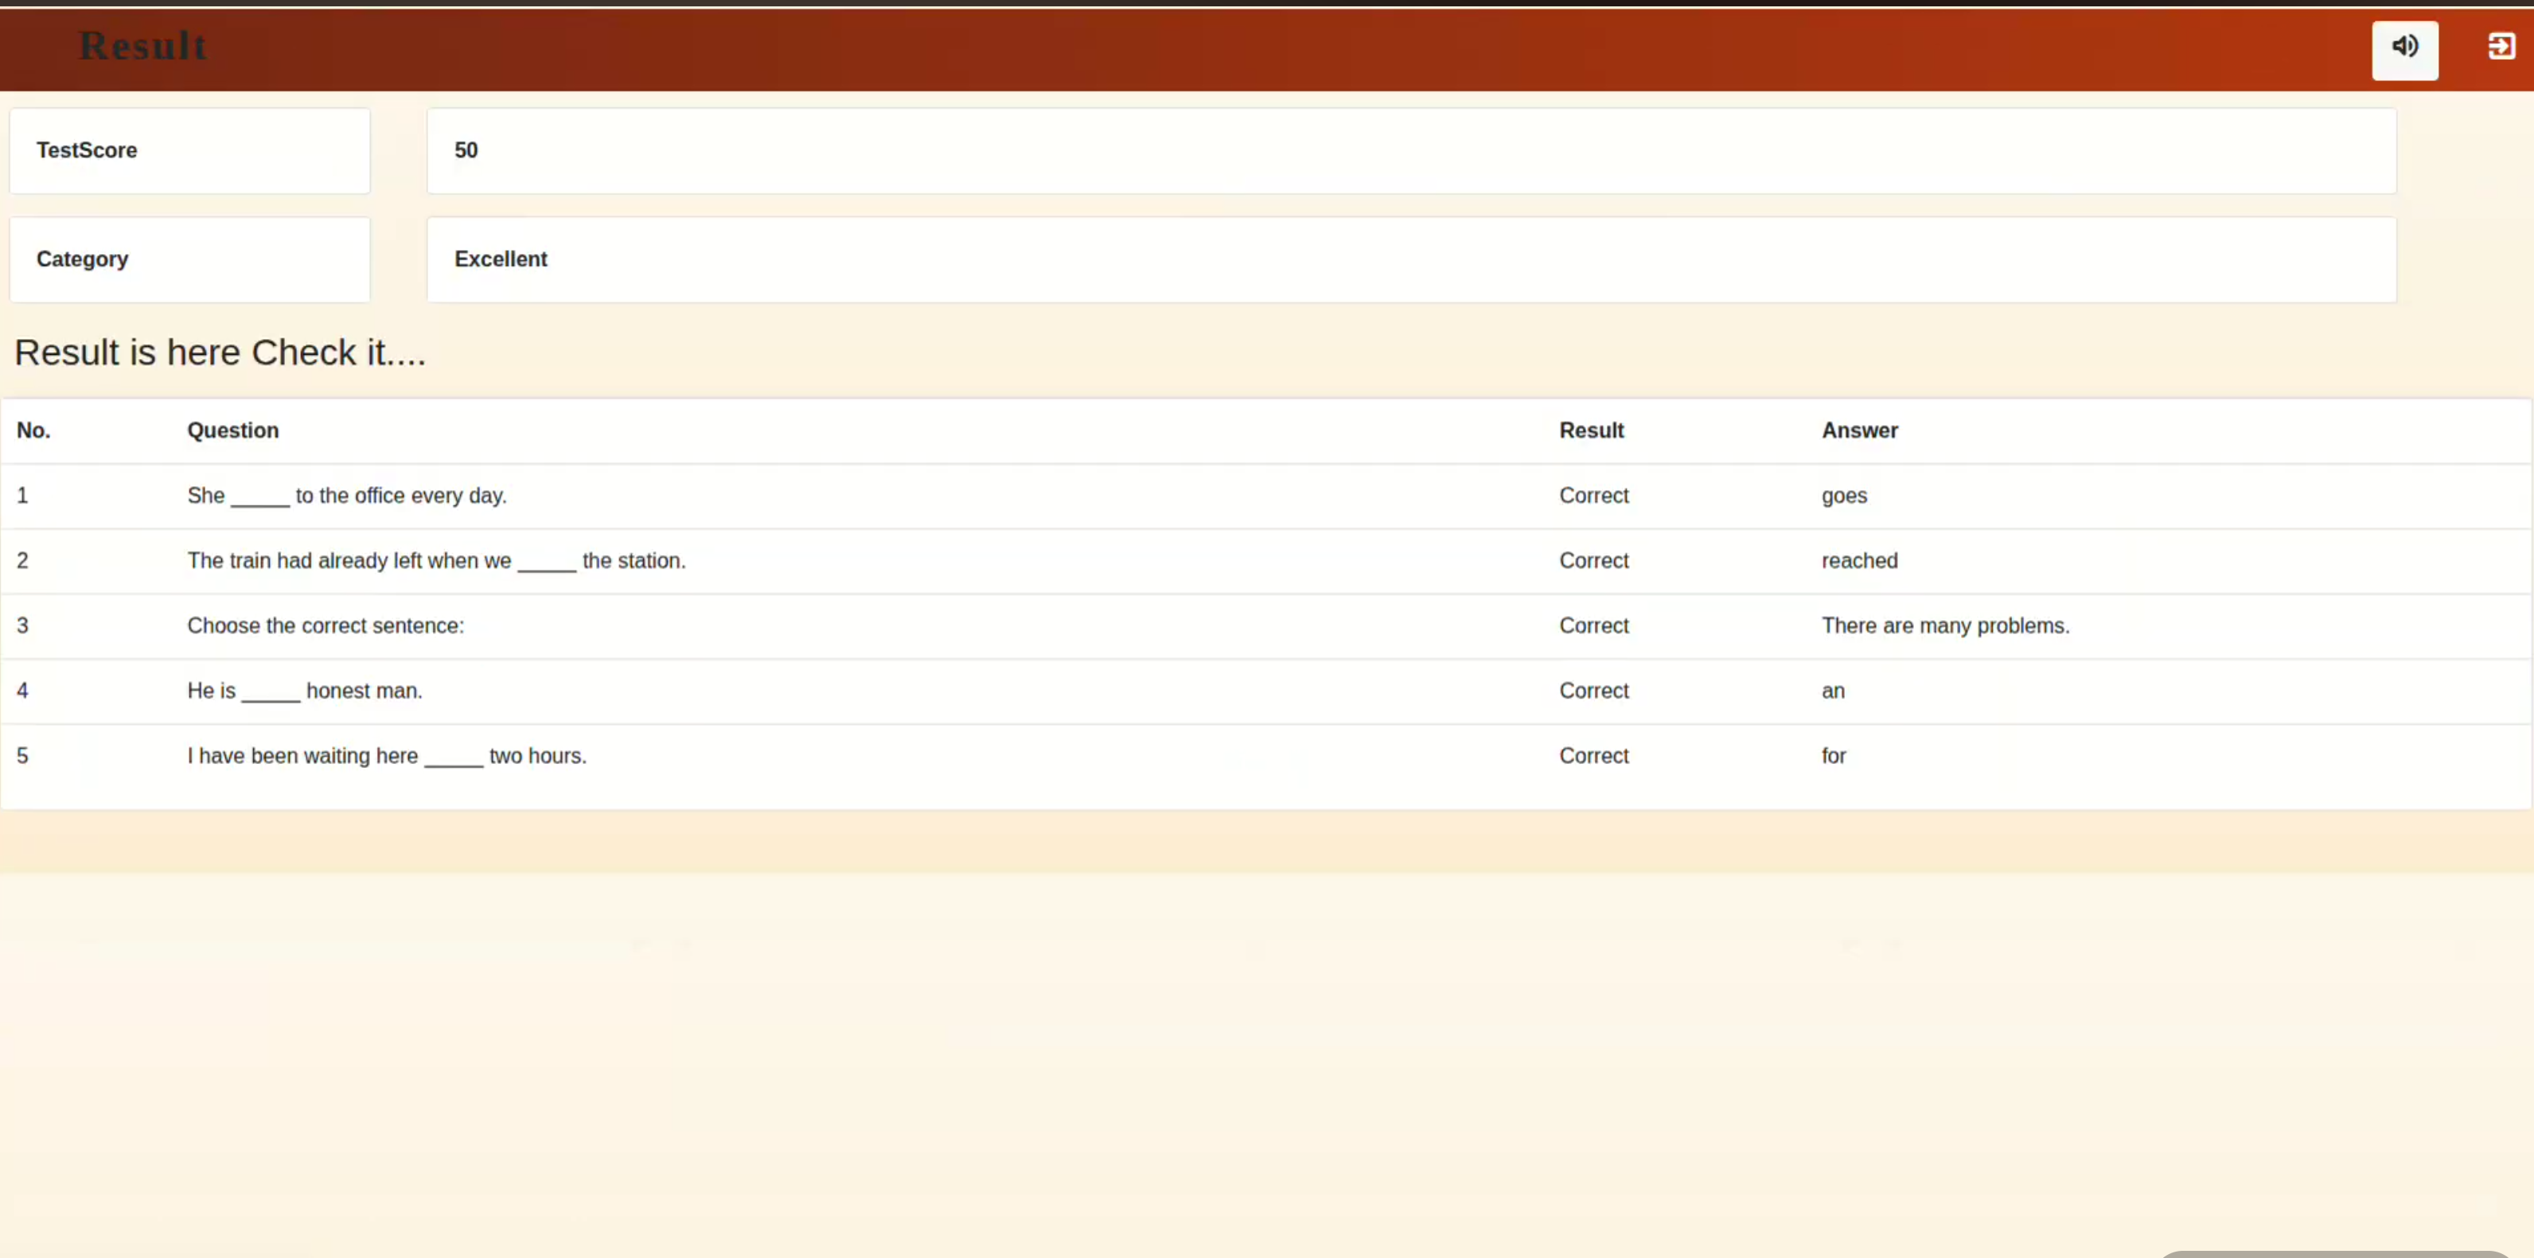Click row number 4 cell
This screenshot has height=1258, width=2534.
click(22, 691)
